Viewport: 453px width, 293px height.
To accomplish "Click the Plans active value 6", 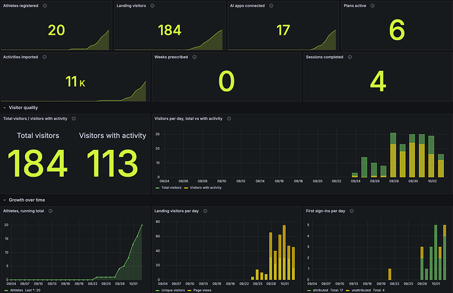I will coord(397,30).
